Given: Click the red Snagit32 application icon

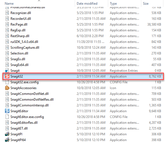Looking at the screenshot, I should point(7,76).
